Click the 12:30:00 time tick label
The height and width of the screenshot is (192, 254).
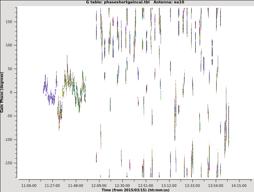coord(122,186)
